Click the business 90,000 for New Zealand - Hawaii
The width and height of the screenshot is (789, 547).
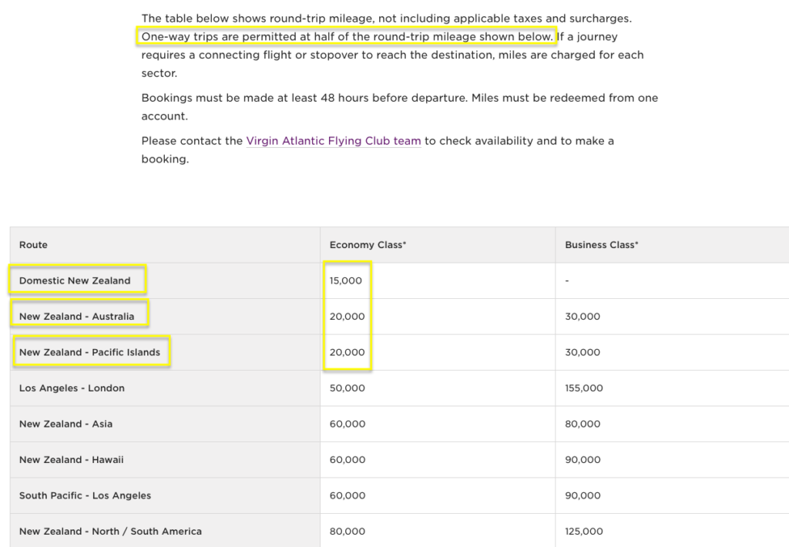[583, 459]
